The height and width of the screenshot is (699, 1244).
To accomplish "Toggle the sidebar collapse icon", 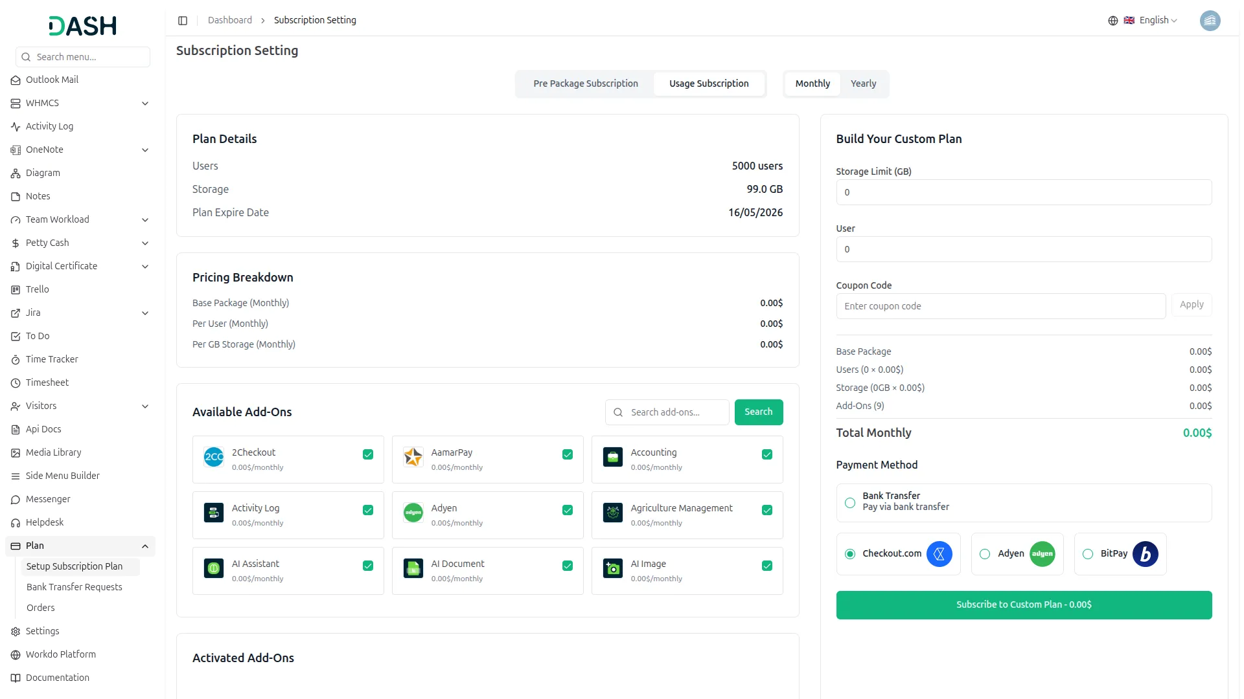I will point(183,21).
